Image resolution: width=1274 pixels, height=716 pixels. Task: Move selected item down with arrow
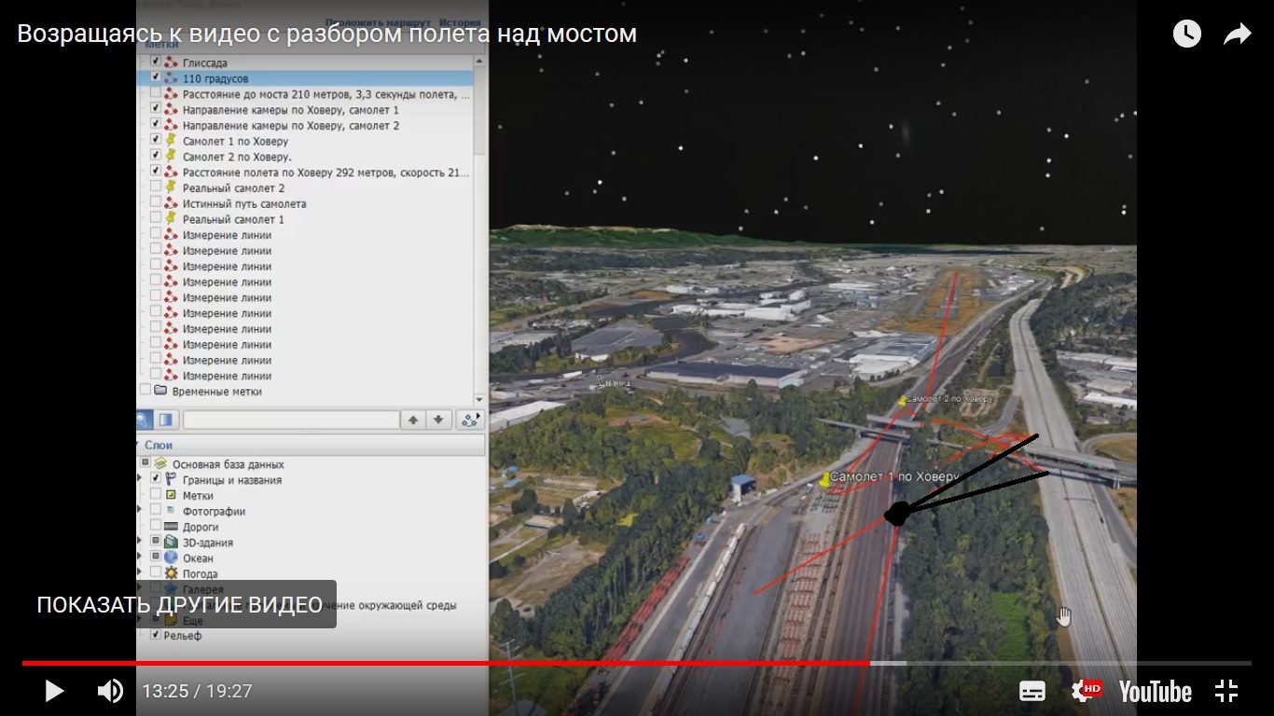tap(438, 420)
